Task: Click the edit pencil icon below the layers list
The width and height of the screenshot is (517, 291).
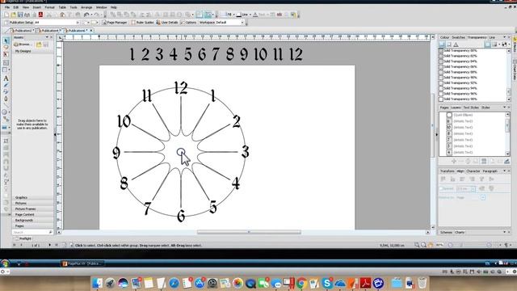Action: (506, 161)
